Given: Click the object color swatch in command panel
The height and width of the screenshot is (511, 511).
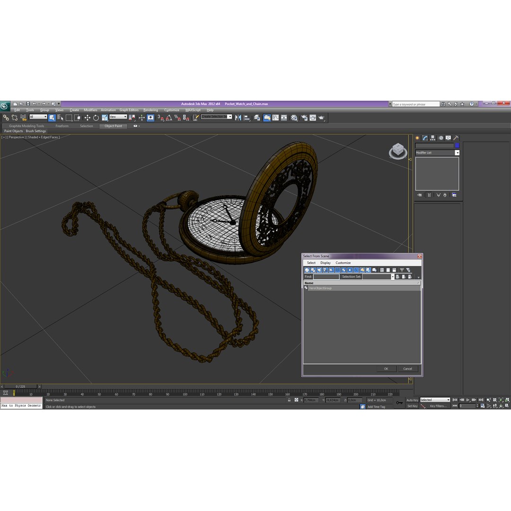Looking at the screenshot, I should point(457,145).
